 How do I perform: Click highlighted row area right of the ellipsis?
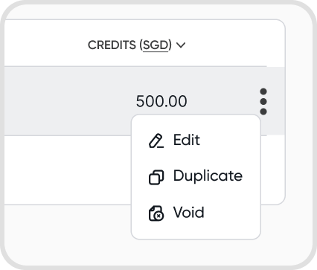[x=276, y=101]
